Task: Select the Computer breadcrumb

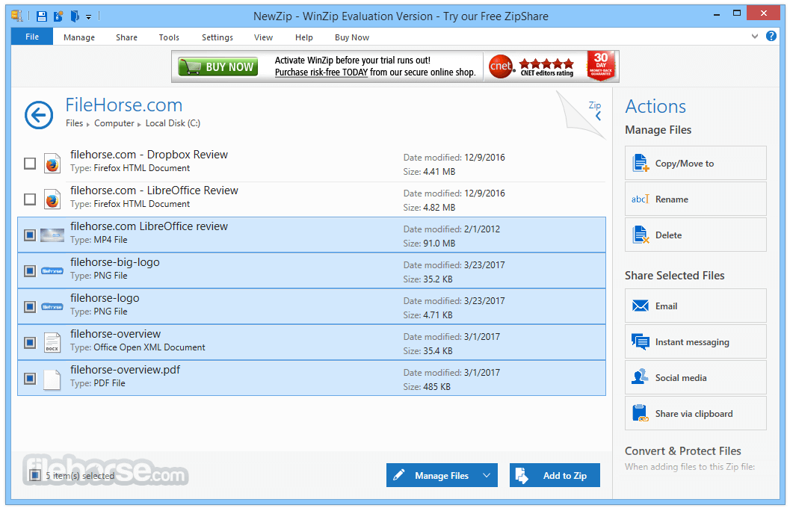Action: pyautogui.click(x=114, y=123)
